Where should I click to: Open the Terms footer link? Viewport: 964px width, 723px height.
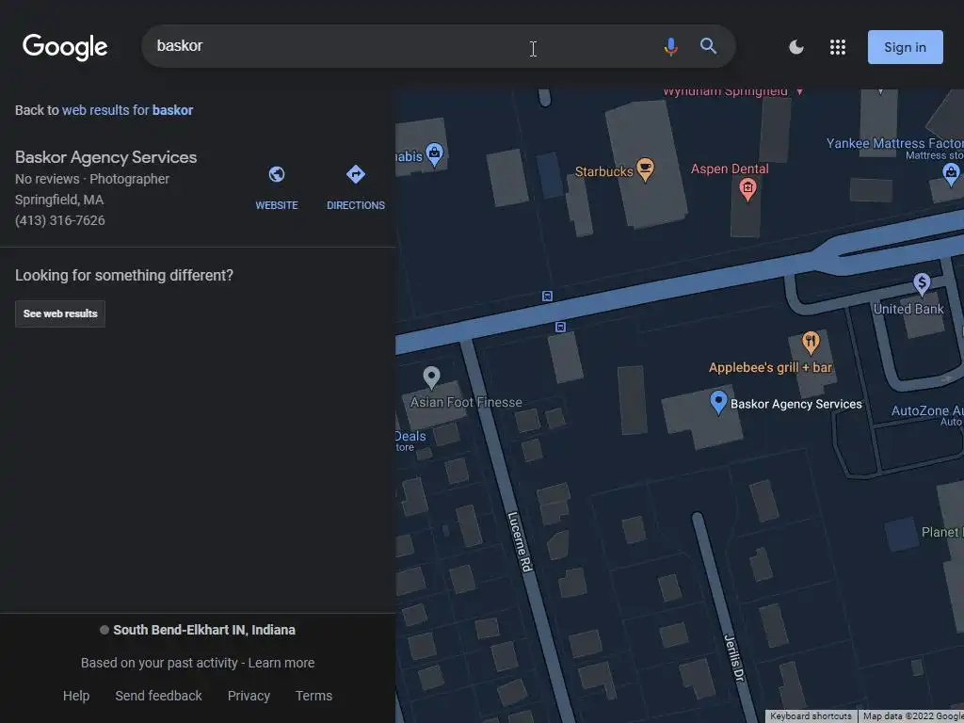pyautogui.click(x=313, y=696)
